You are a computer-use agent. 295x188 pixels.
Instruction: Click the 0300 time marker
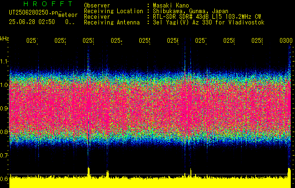click(x=286, y=40)
